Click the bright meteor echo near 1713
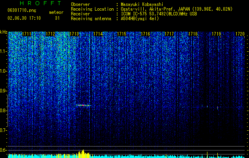 [84, 105]
